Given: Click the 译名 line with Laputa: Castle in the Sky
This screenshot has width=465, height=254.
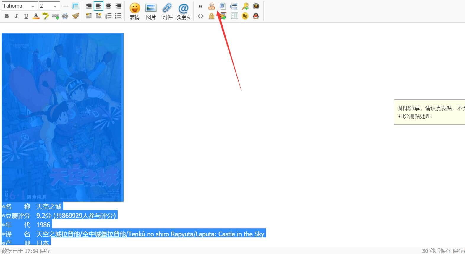Looking at the screenshot, I should pos(133,234).
